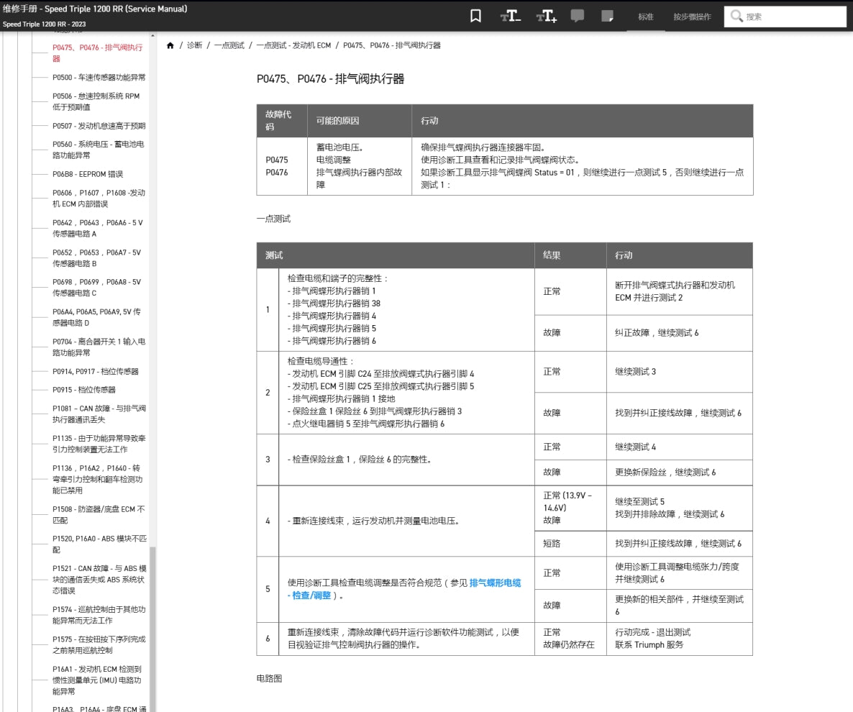Click the magnifier icon in the search bar

click(736, 15)
